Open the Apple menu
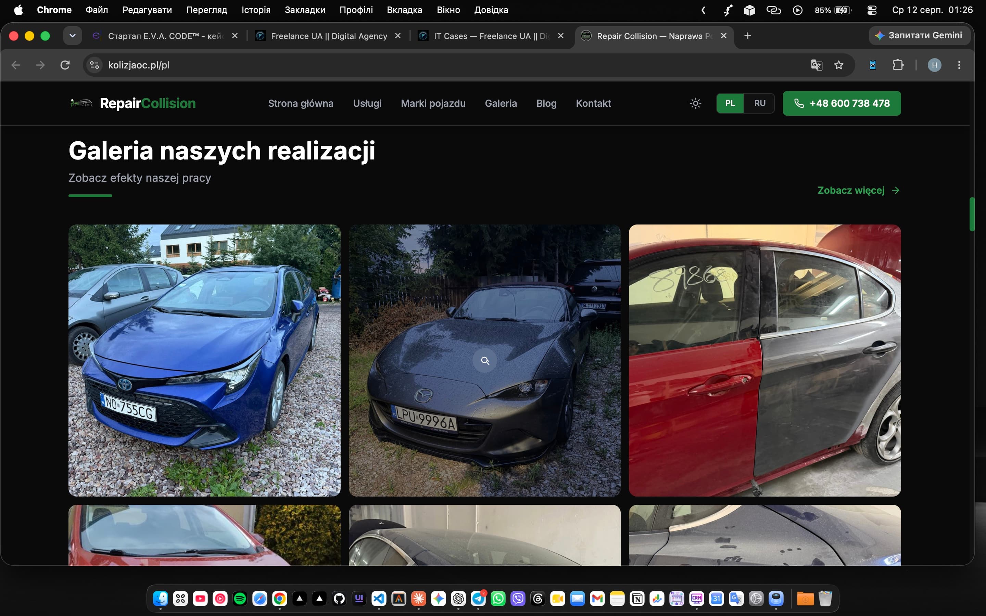This screenshot has width=986, height=616. click(x=18, y=10)
